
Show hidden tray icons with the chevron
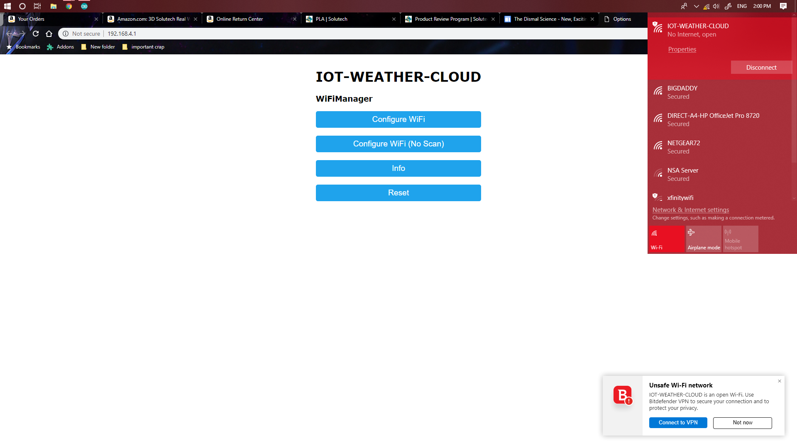coord(697,6)
